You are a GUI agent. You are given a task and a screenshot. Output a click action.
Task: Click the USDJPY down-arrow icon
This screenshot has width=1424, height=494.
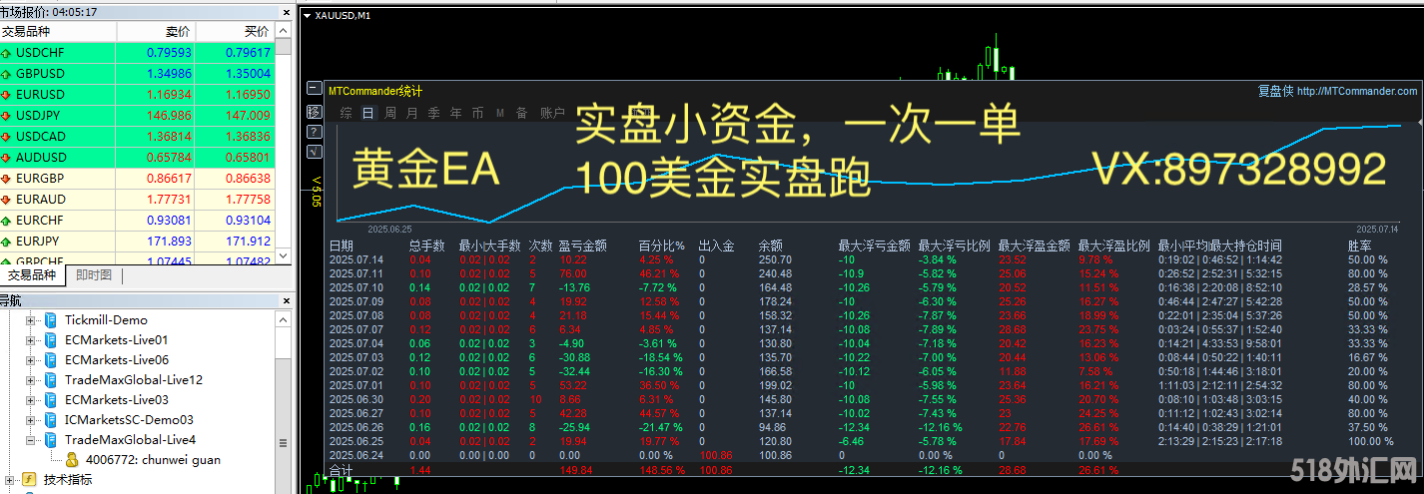tap(6, 116)
